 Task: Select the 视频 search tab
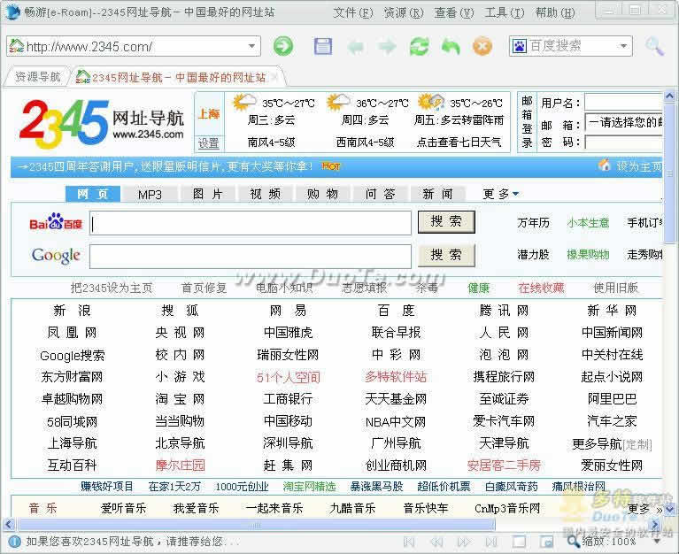tap(265, 194)
